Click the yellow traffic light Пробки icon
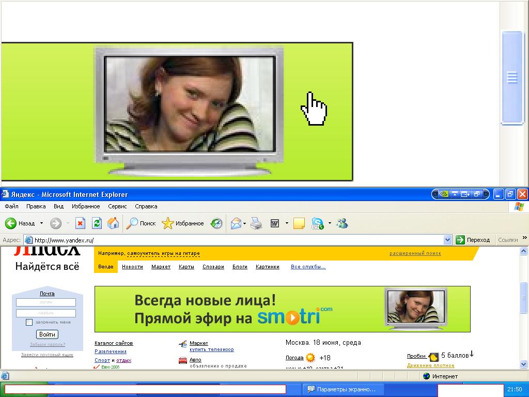529x397 pixels. pos(433,357)
